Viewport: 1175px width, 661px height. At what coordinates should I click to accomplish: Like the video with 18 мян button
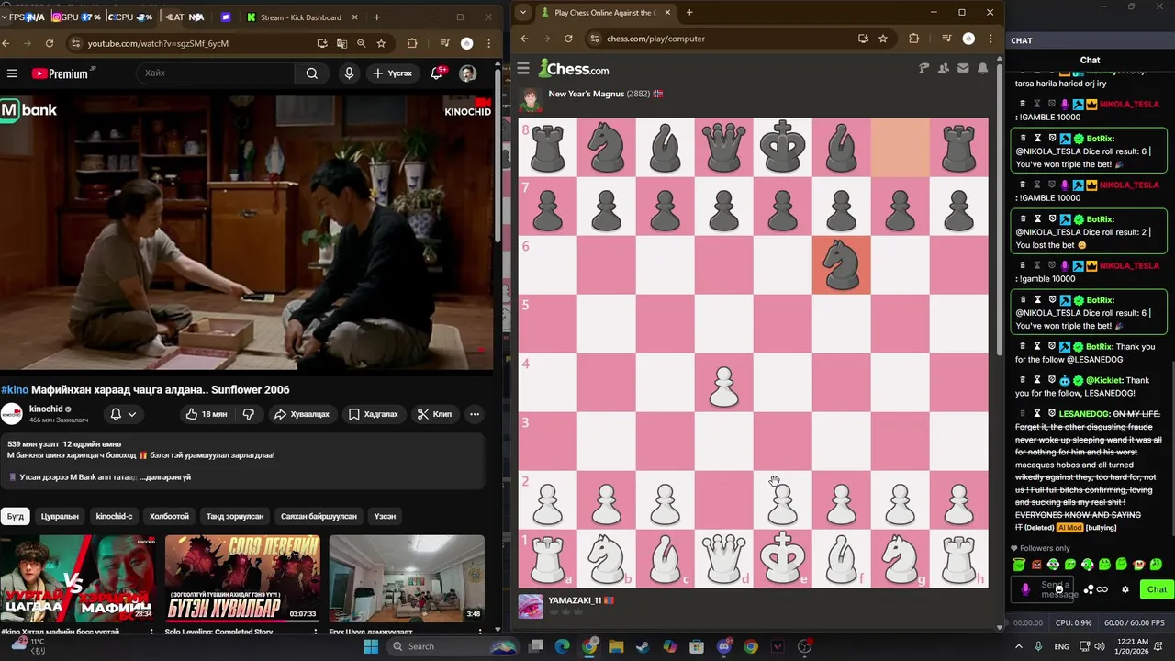pyautogui.click(x=207, y=414)
